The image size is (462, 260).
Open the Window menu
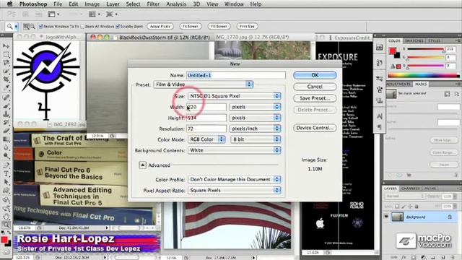click(234, 4)
